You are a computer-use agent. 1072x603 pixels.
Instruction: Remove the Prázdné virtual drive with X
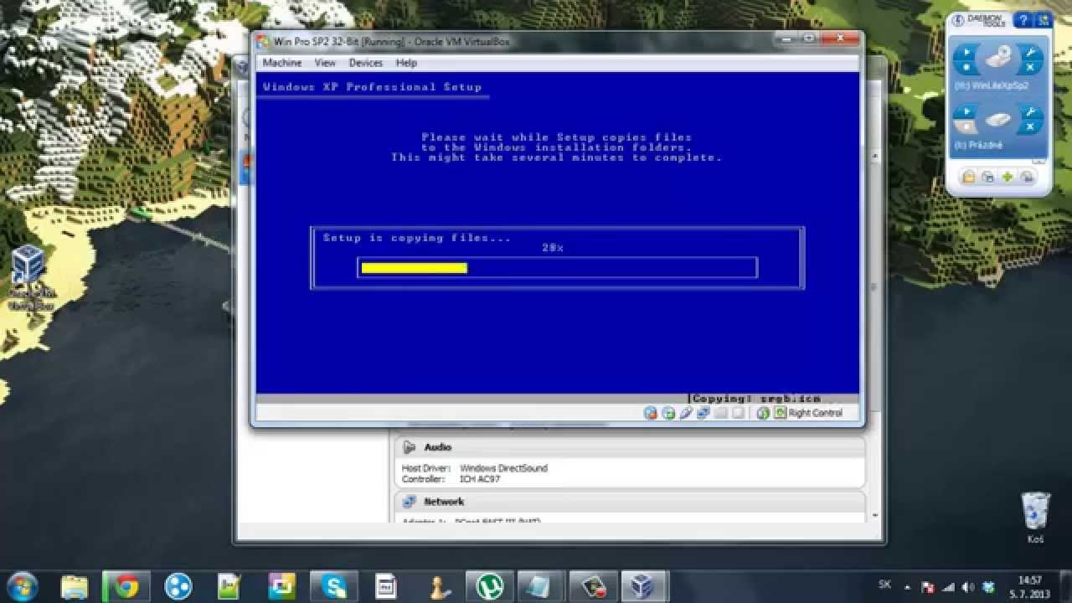pos(1030,126)
